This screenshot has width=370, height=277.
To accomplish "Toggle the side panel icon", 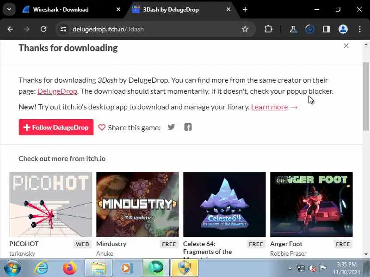I will 327,29.
